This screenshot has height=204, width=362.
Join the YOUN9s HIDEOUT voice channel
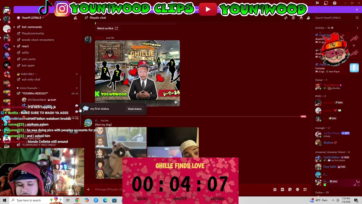(x=35, y=93)
